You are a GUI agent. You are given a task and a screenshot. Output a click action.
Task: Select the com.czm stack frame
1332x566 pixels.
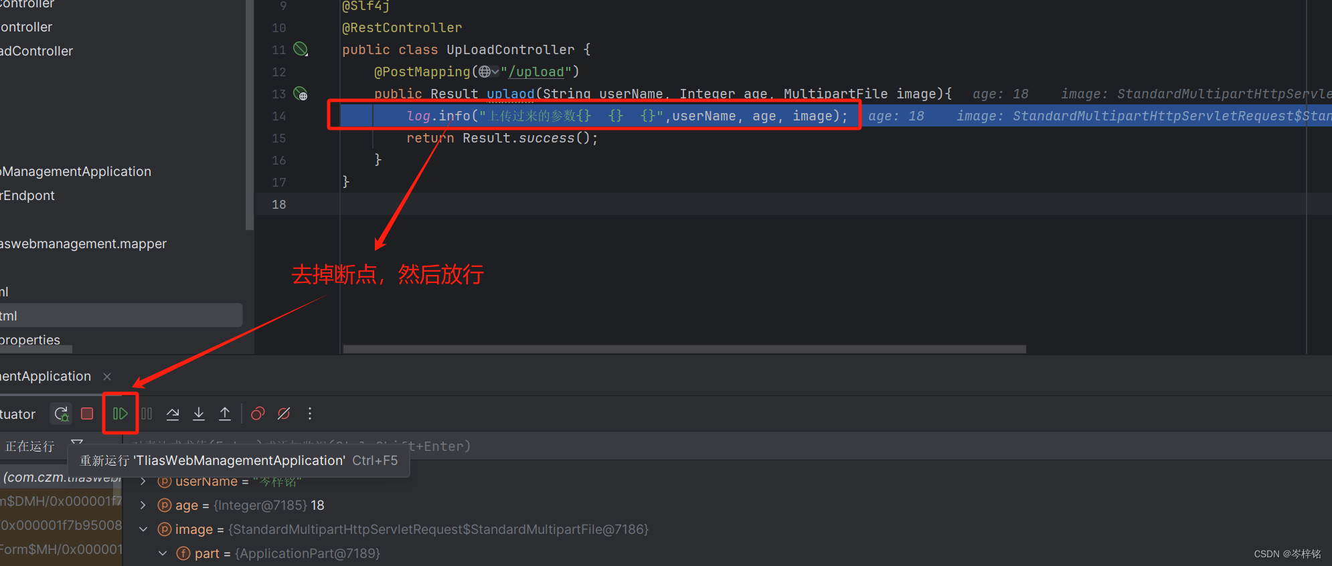click(61, 477)
